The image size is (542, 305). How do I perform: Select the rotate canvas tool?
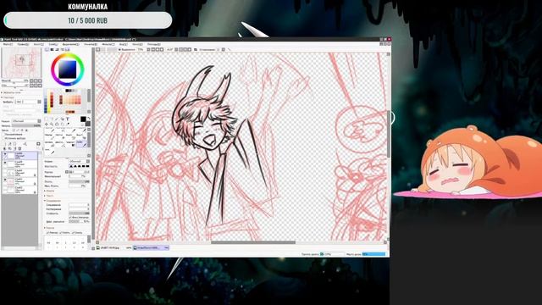57,125
